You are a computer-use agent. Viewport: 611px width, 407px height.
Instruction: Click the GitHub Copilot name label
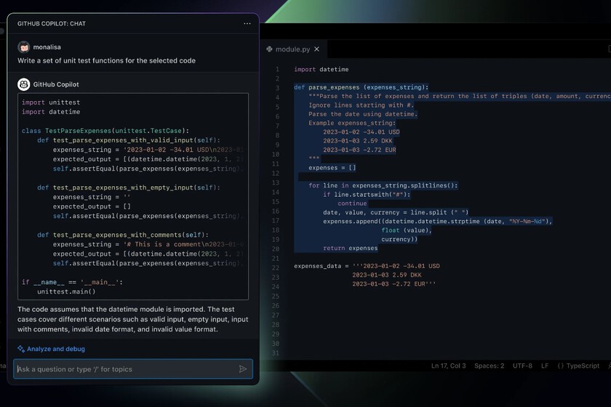[56, 84]
